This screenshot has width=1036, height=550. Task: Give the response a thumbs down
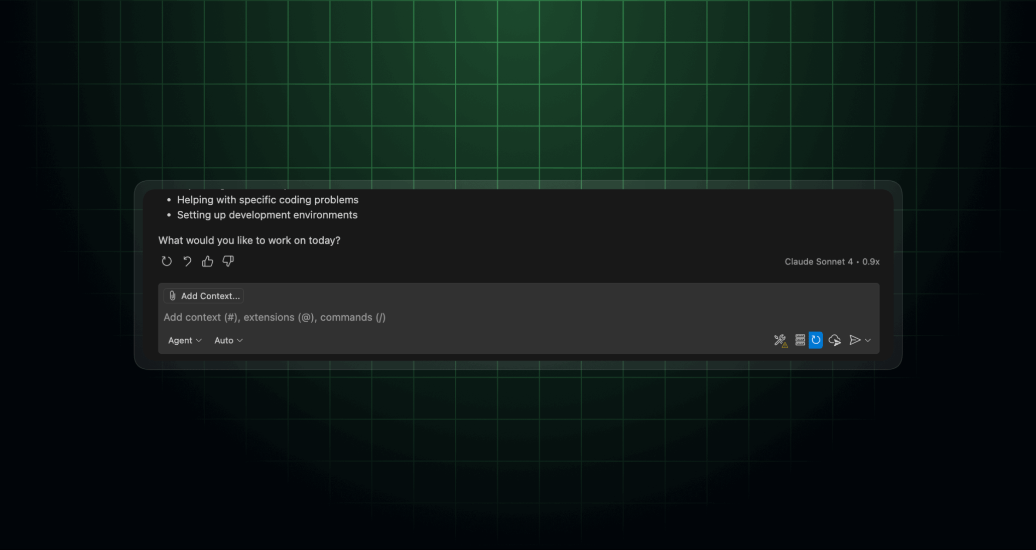(228, 261)
